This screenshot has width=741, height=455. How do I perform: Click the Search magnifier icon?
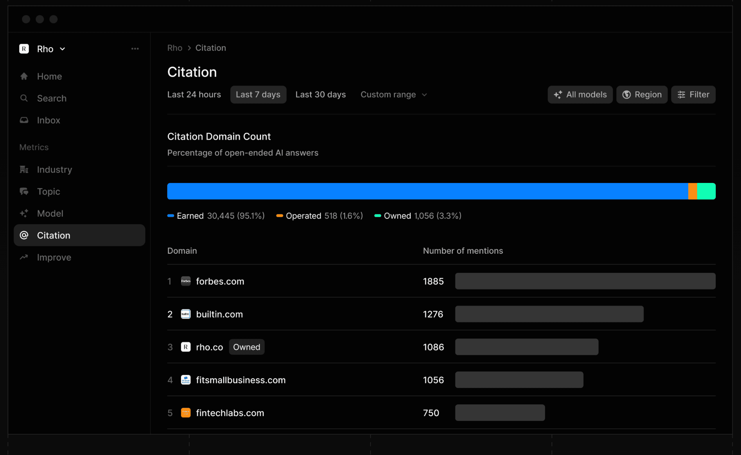24,98
